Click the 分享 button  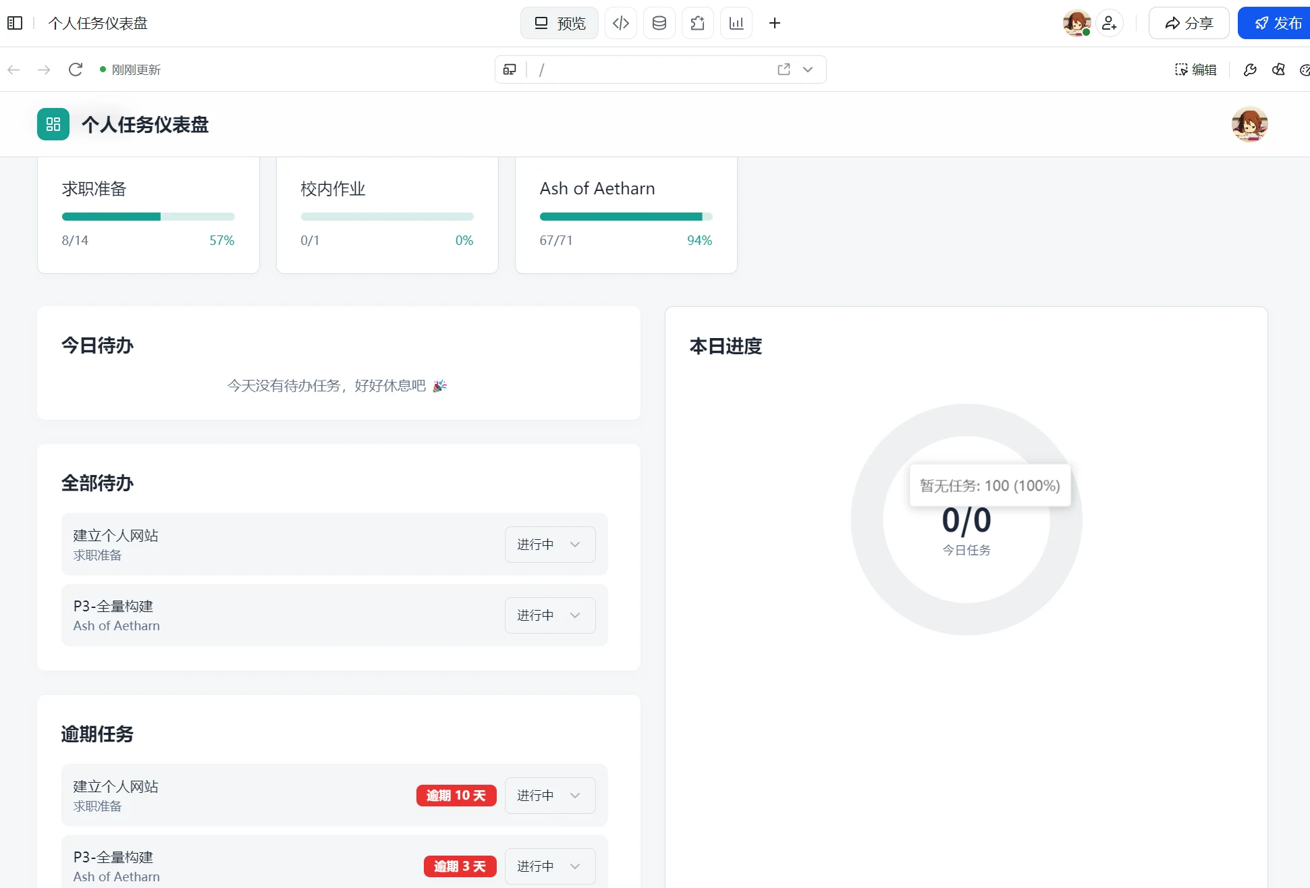pyautogui.click(x=1189, y=23)
